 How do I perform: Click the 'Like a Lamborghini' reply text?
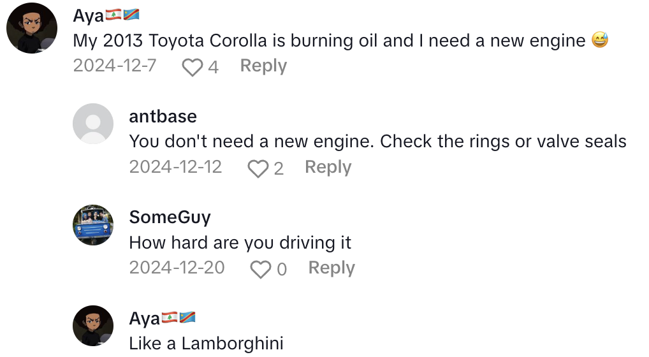(x=206, y=343)
